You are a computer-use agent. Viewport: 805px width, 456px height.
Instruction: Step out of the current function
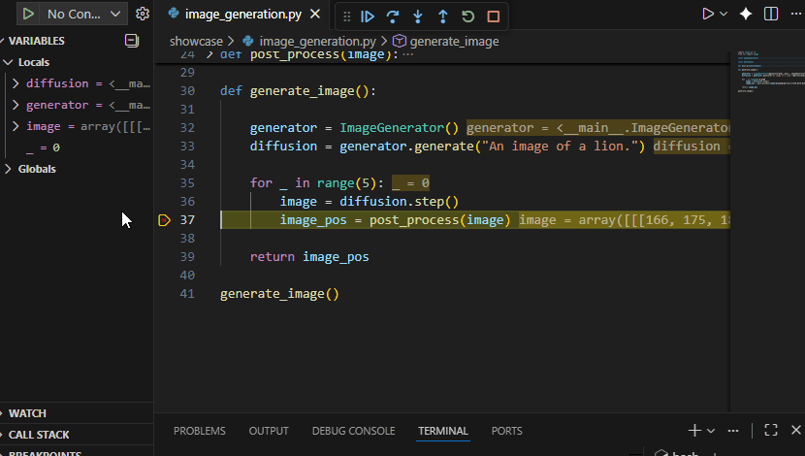tap(442, 16)
